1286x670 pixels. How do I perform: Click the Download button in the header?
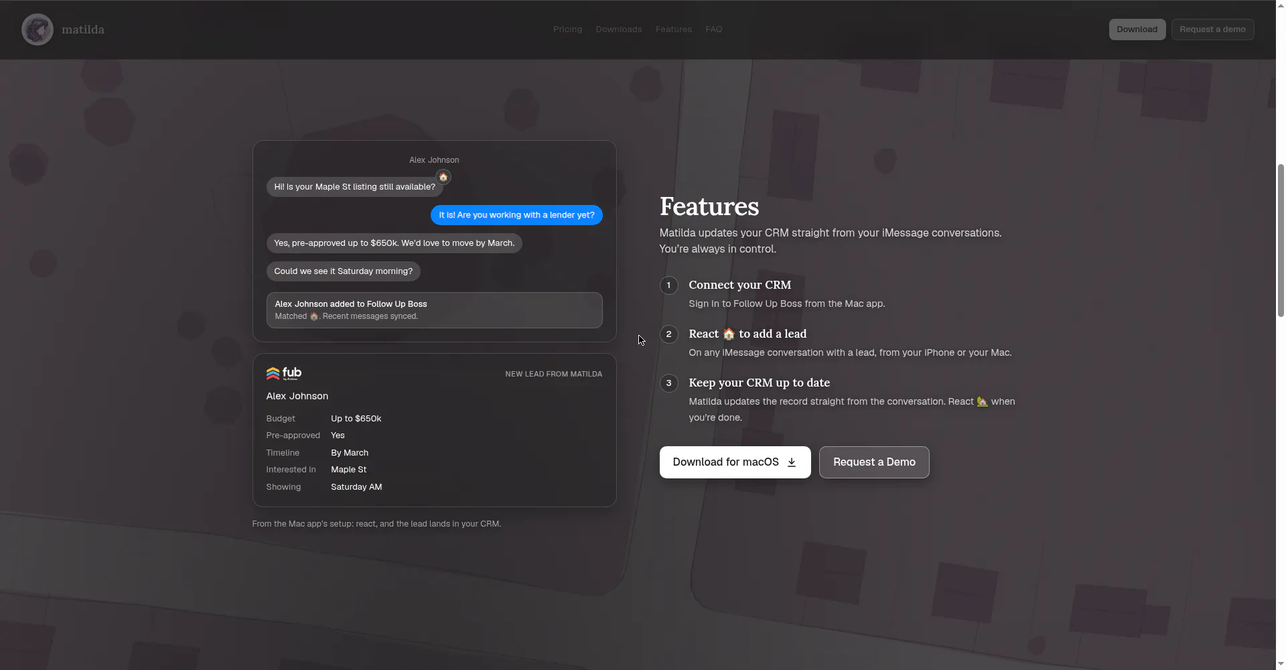(1137, 29)
